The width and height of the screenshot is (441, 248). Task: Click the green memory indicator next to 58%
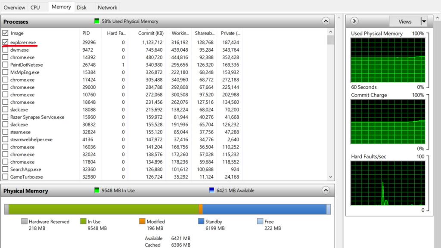(x=96, y=21)
